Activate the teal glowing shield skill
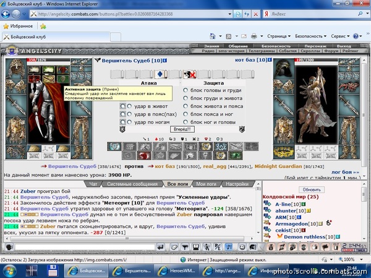 (114, 146)
